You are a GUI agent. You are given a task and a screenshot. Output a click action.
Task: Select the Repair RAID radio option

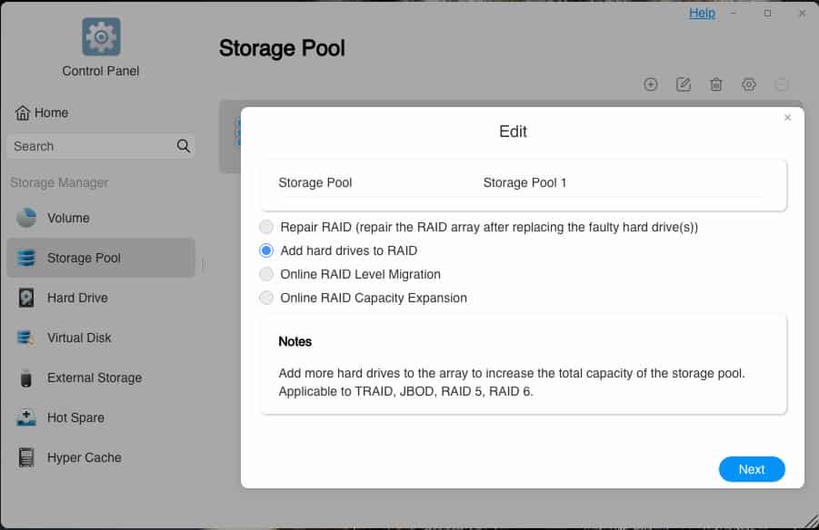pos(266,227)
